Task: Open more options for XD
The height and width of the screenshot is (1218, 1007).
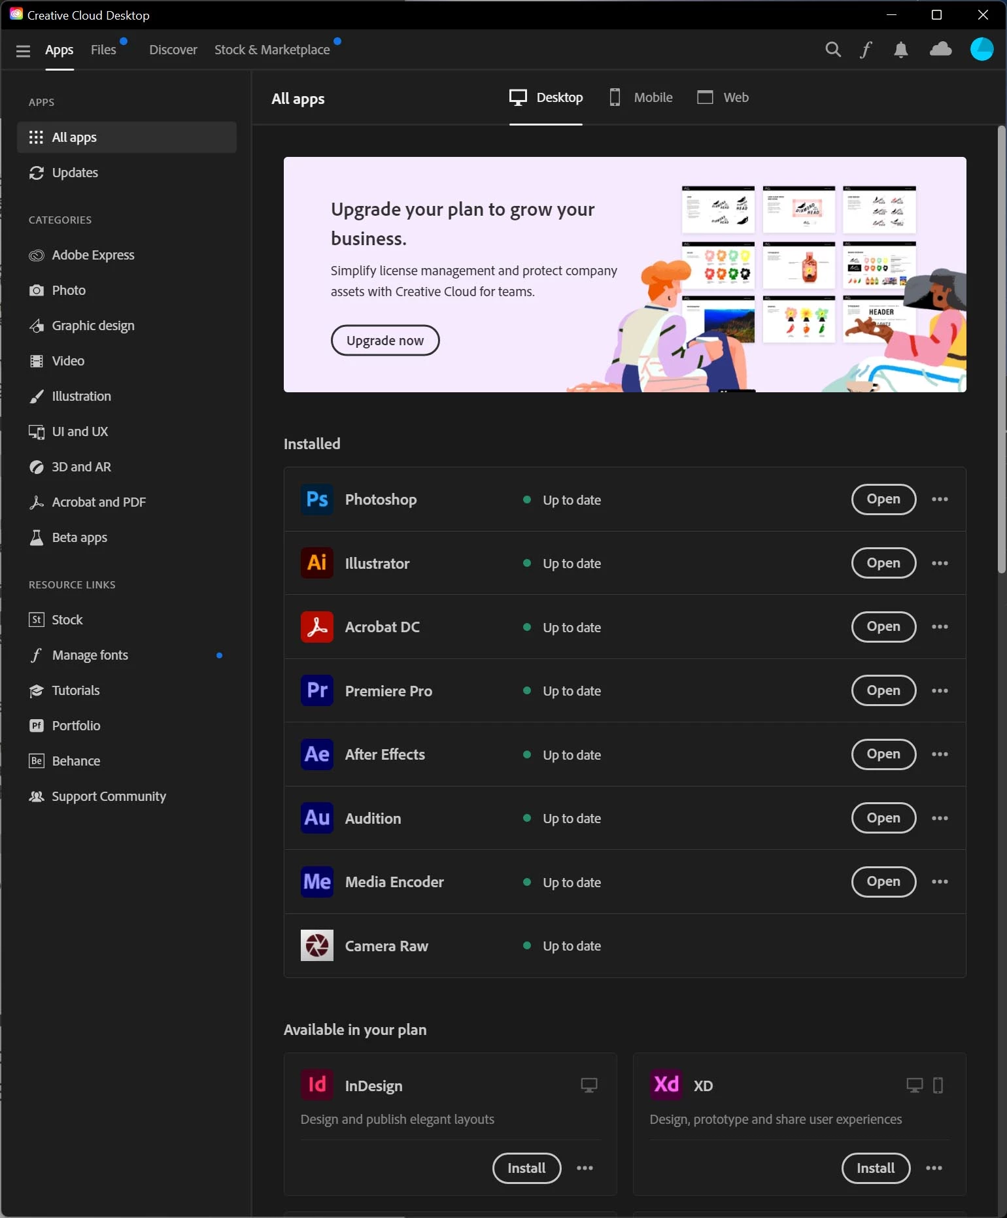Action: coord(934,1168)
